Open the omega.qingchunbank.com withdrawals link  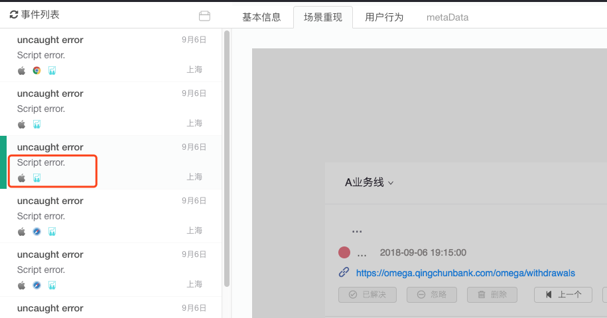coord(465,273)
